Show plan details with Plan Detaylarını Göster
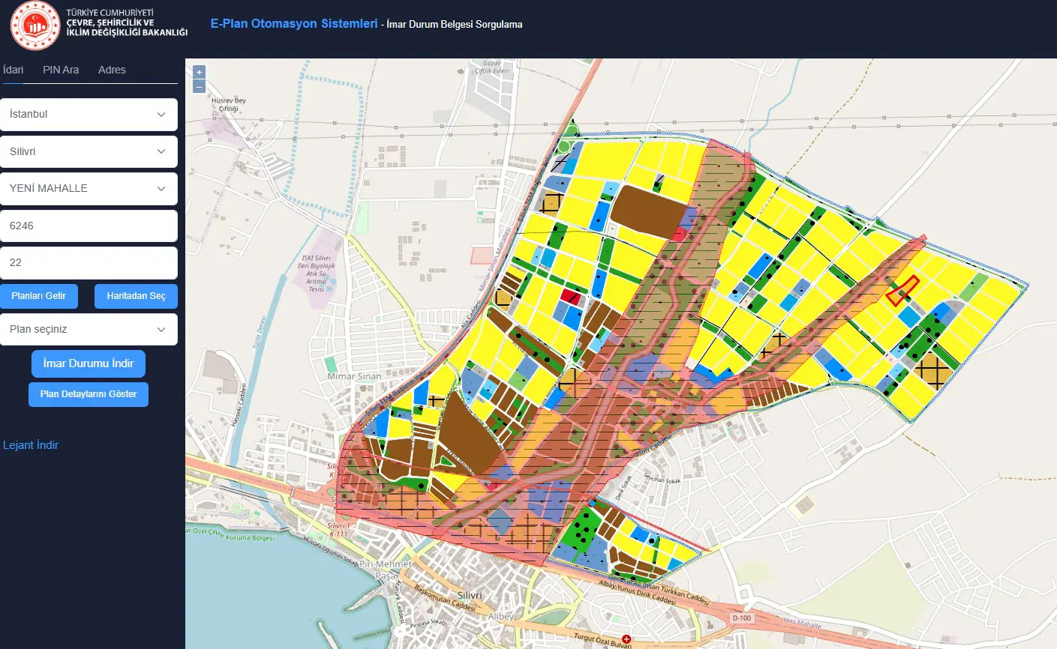 click(89, 394)
